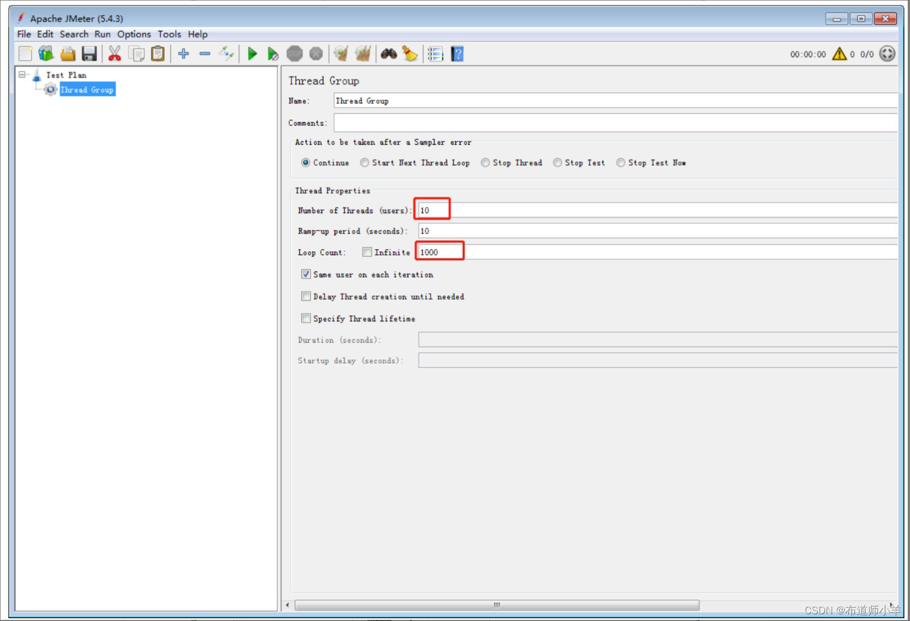The image size is (910, 621).
Task: Open the Edit menu
Action: pyautogui.click(x=45, y=34)
